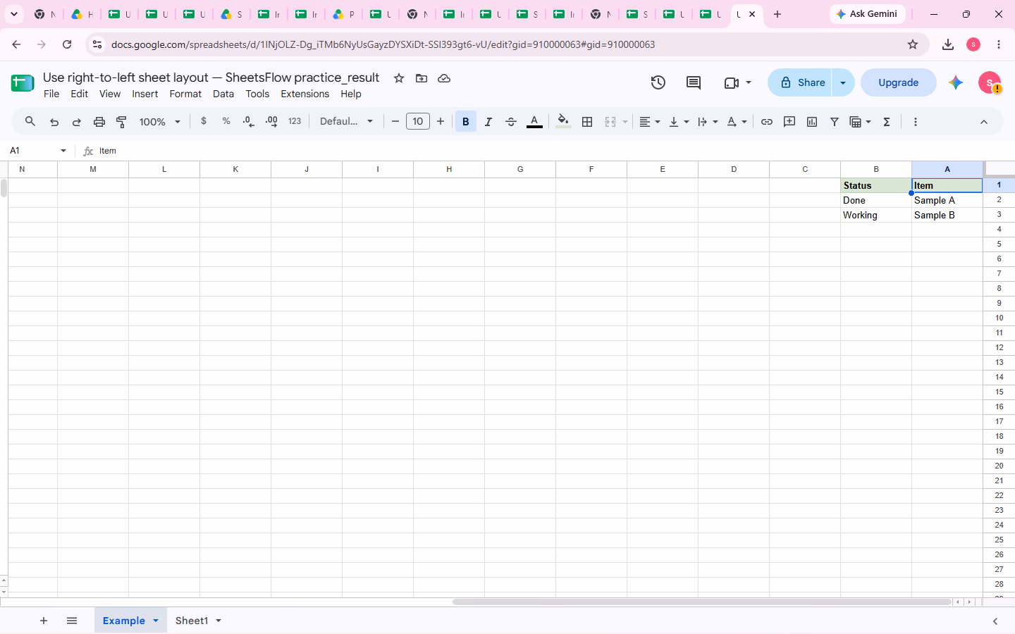
Task: Open the borders tool
Action: click(x=587, y=122)
